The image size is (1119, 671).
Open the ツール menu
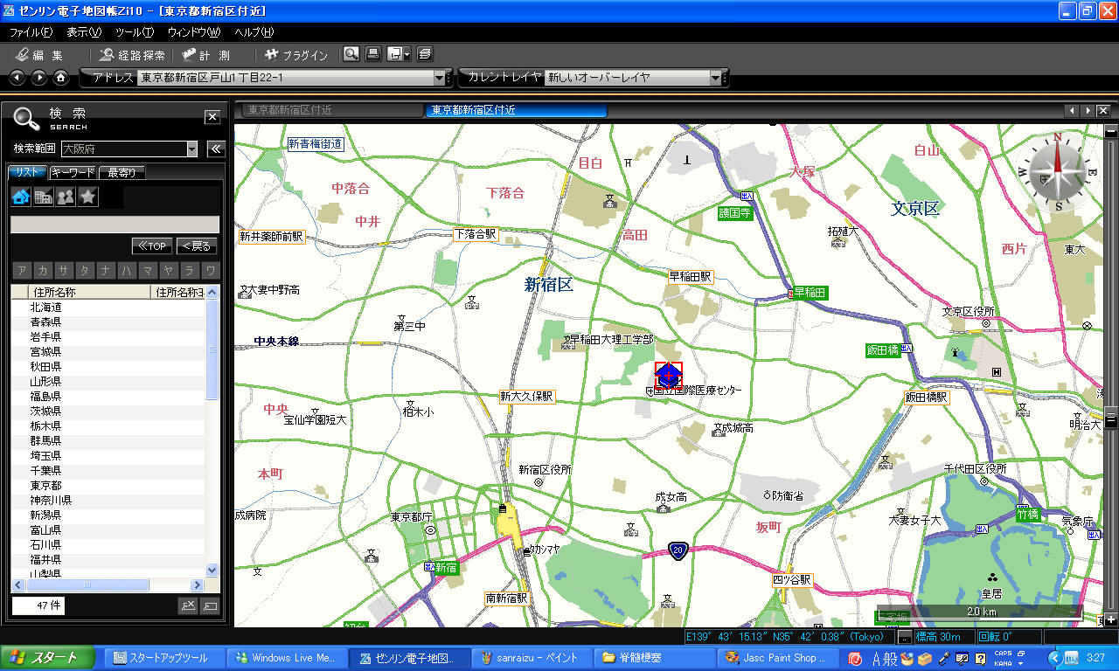[135, 32]
